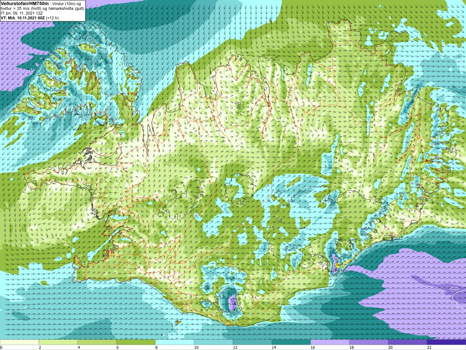Click the Veðurstofan/HM750m title text
Screen dimensions: 466x350
click(25, 3)
